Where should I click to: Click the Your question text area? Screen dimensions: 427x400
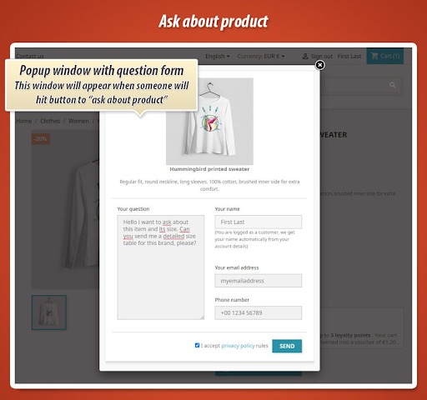click(x=161, y=267)
